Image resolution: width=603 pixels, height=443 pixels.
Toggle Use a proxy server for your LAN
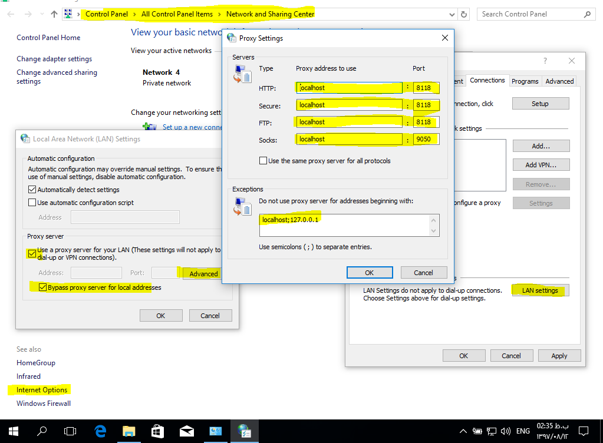pyautogui.click(x=32, y=253)
